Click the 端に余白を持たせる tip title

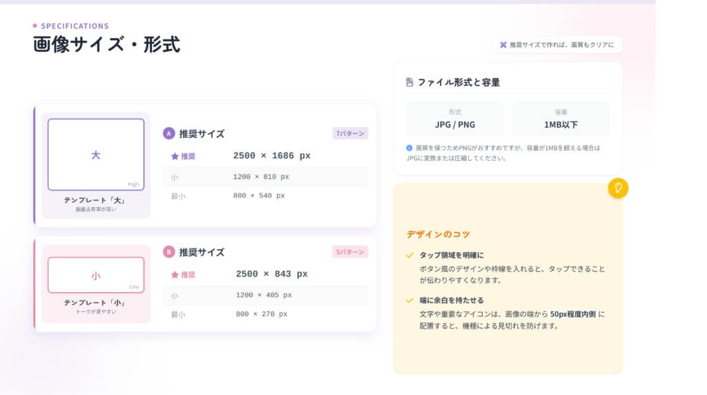(452, 300)
